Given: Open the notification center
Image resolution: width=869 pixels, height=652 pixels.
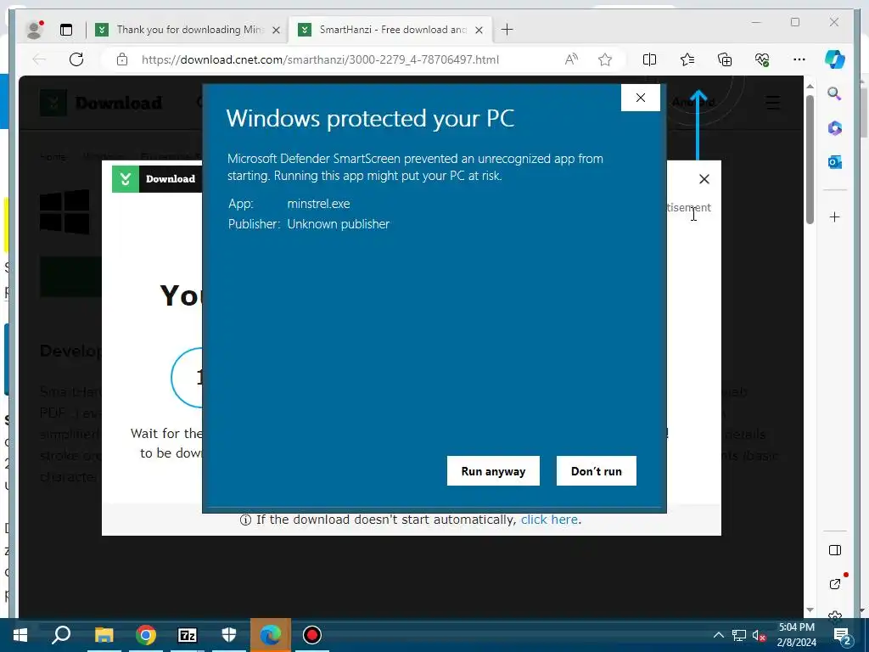Looking at the screenshot, I should click(x=843, y=635).
